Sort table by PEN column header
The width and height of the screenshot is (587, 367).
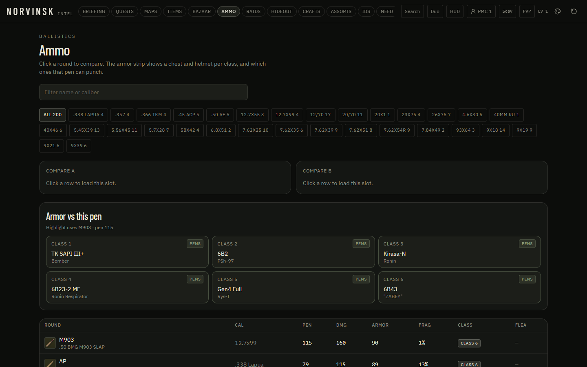point(307,325)
